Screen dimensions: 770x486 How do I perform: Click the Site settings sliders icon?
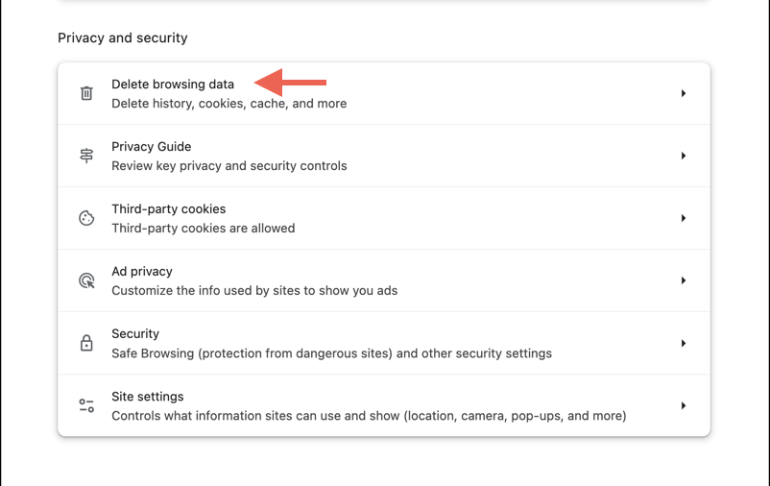[86, 406]
